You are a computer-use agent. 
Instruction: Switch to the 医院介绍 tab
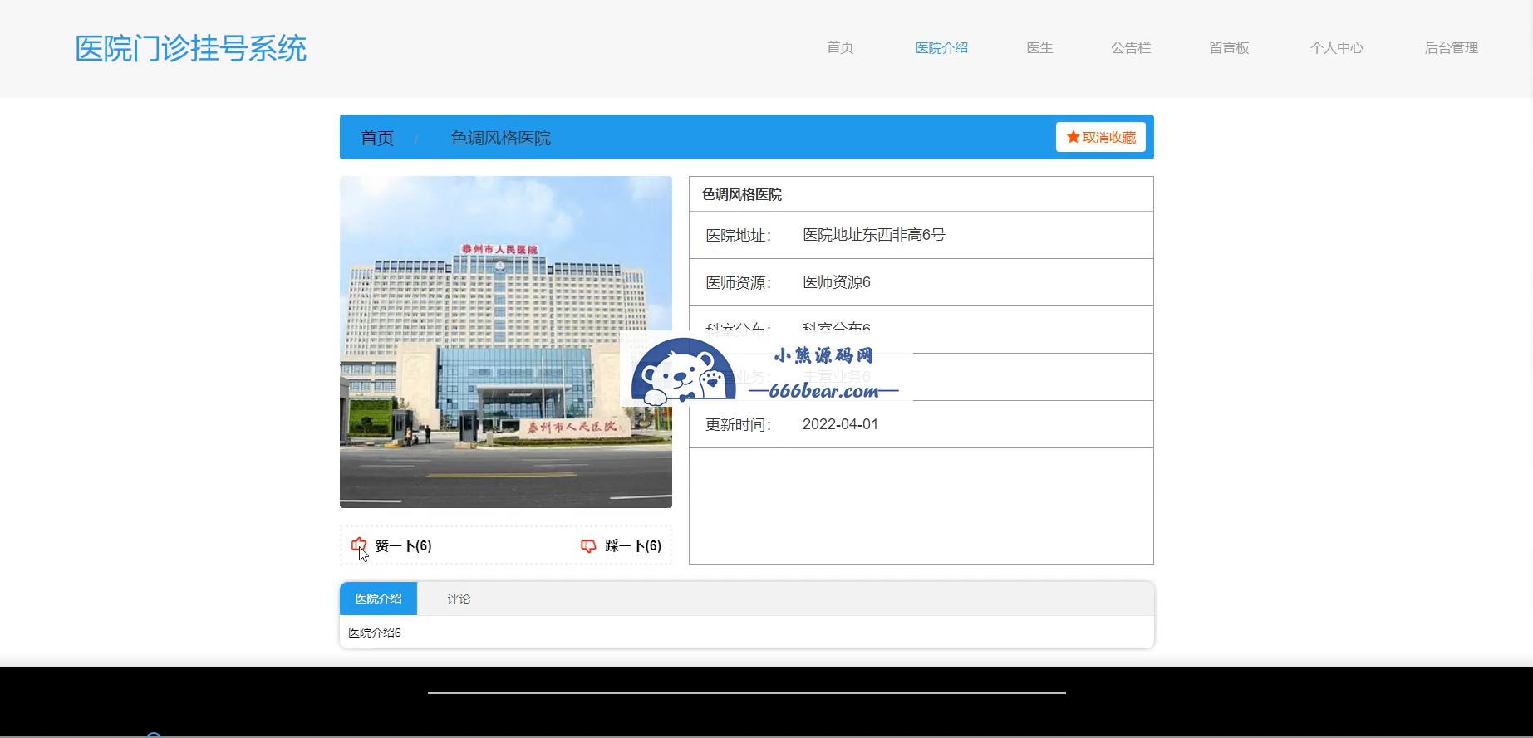(x=378, y=599)
